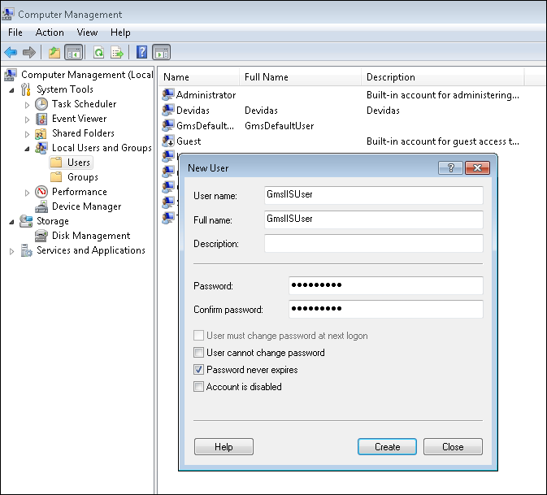547x495 pixels.
Task: Click the Full Name column header
Action: click(267, 77)
